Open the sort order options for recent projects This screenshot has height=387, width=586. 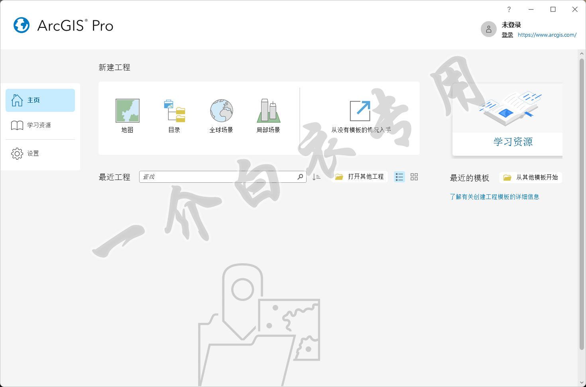(x=317, y=177)
